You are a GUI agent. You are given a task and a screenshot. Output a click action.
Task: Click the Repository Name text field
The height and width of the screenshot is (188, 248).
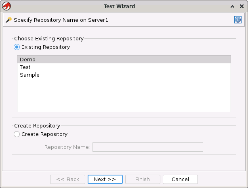point(147,147)
